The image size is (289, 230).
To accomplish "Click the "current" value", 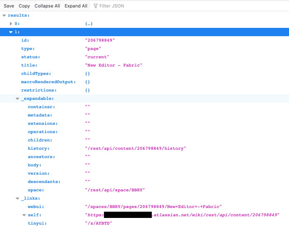I will click(x=97, y=57).
